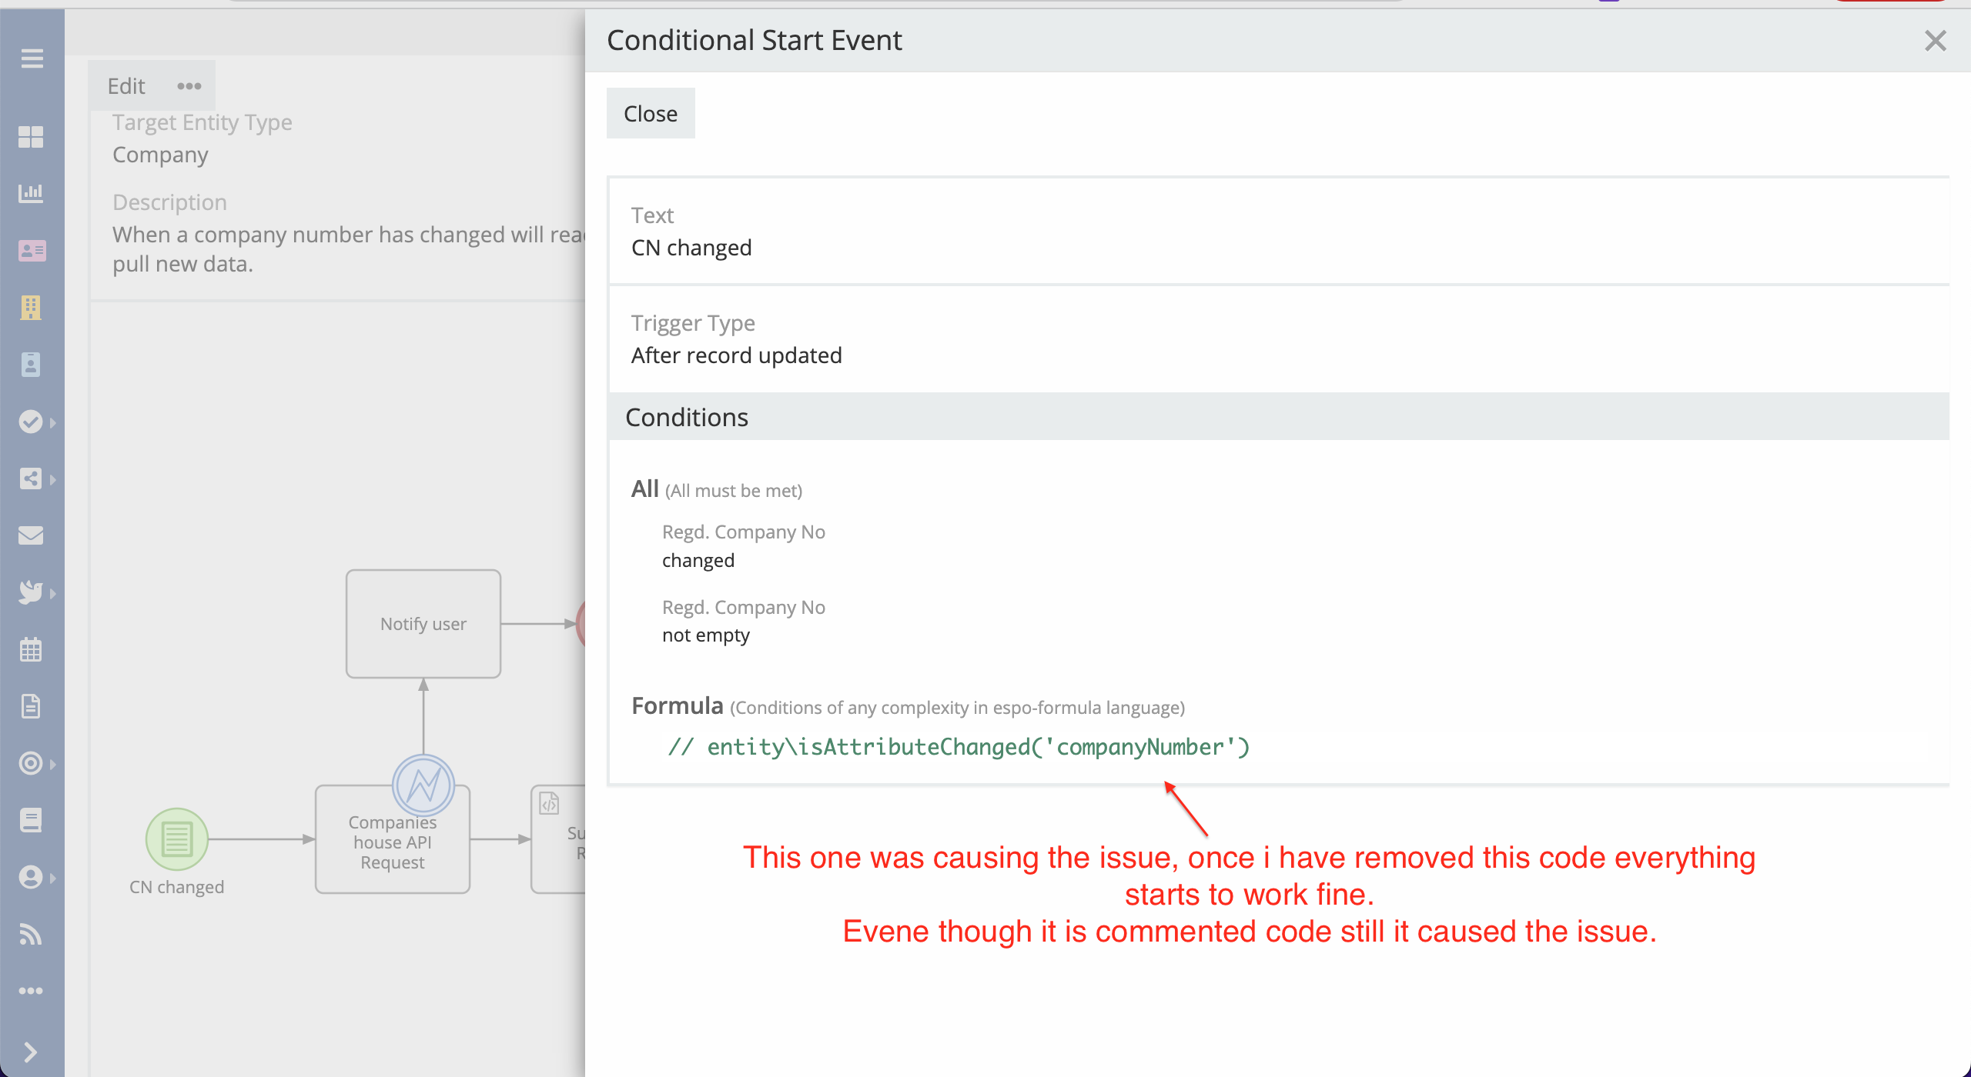Open the Stream RSS icon in sidebar

pos(31,934)
